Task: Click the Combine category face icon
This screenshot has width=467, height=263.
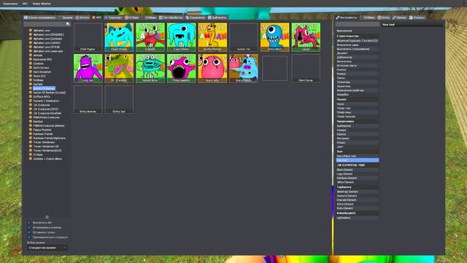Action: coord(31,64)
